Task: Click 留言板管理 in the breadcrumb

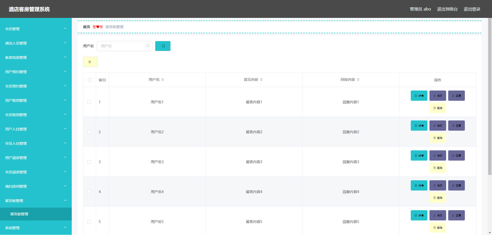Action: click(x=114, y=27)
